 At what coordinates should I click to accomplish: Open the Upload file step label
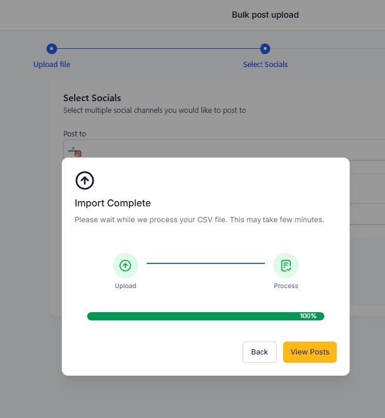[52, 65]
